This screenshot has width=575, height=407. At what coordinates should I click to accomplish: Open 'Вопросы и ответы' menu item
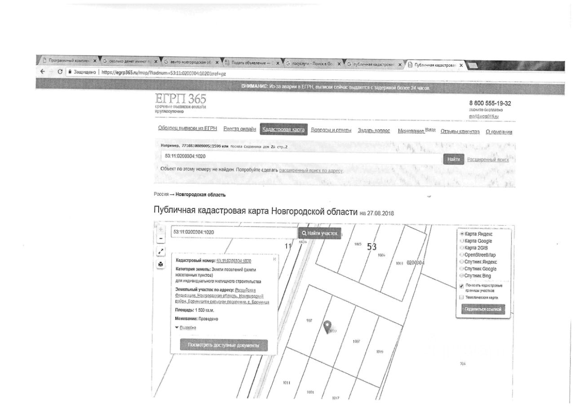tap(331, 130)
